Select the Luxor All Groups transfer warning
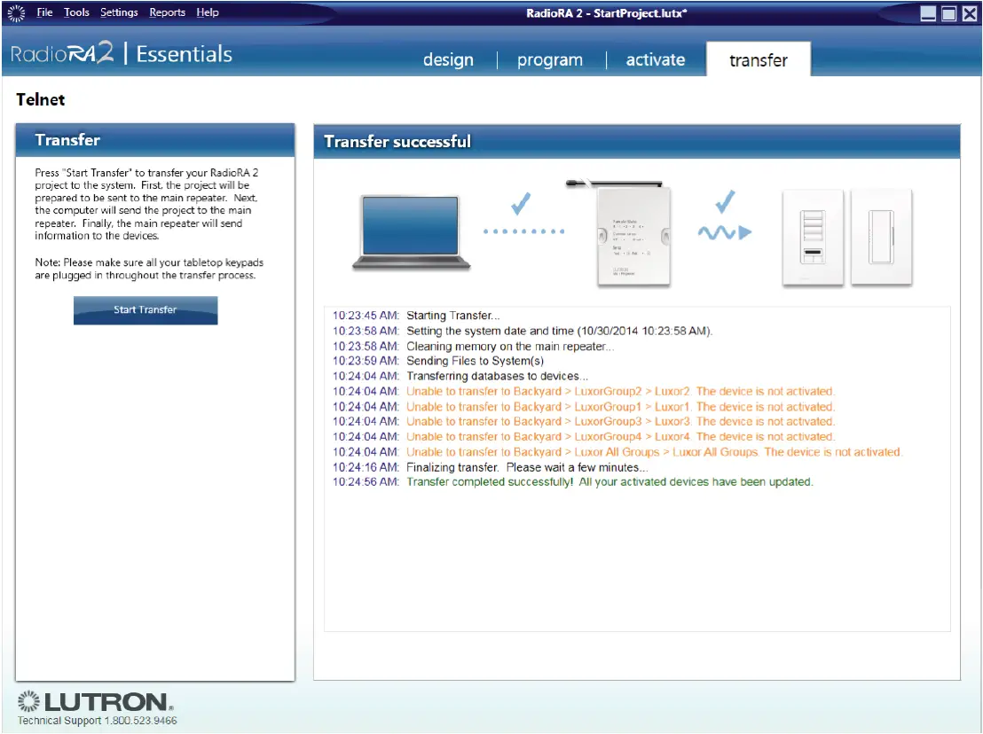 pyautogui.click(x=617, y=452)
